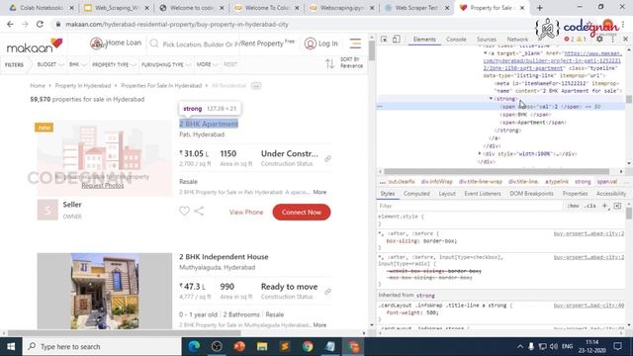Switch to Web Scraper Test browser tab
The height and width of the screenshot is (356, 633).
pos(417,8)
